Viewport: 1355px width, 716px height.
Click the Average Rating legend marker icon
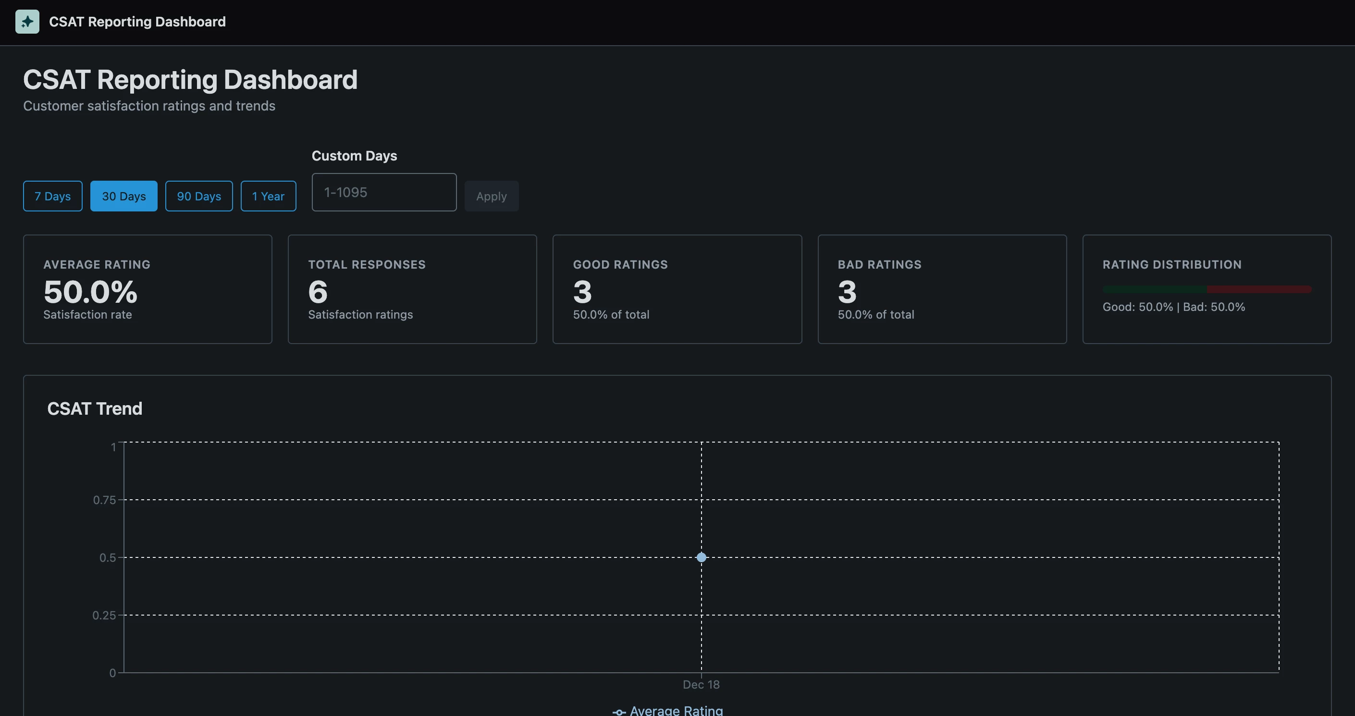point(619,712)
